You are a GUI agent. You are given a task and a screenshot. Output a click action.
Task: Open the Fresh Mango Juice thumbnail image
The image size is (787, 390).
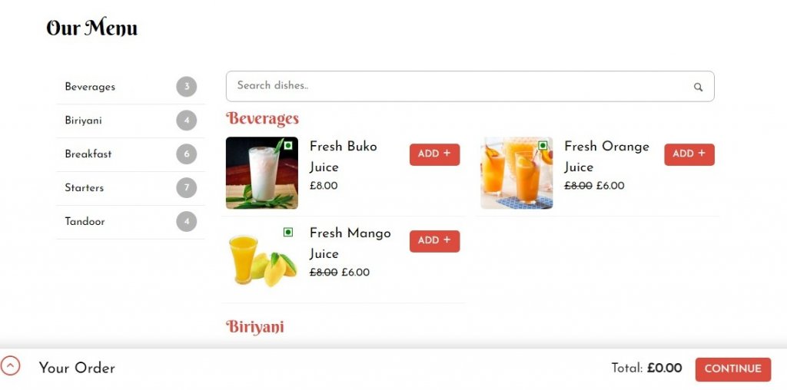click(x=262, y=259)
